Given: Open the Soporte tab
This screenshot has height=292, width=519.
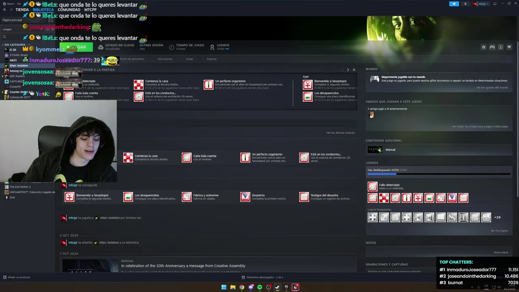Looking at the screenshot, I should click(x=211, y=59).
